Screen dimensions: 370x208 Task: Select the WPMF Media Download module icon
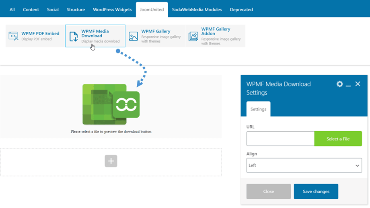[x=74, y=36]
